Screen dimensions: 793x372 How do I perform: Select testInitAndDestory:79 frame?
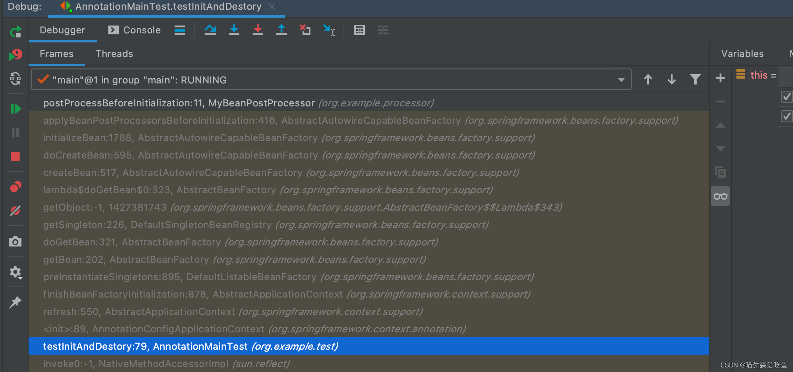[x=369, y=346]
